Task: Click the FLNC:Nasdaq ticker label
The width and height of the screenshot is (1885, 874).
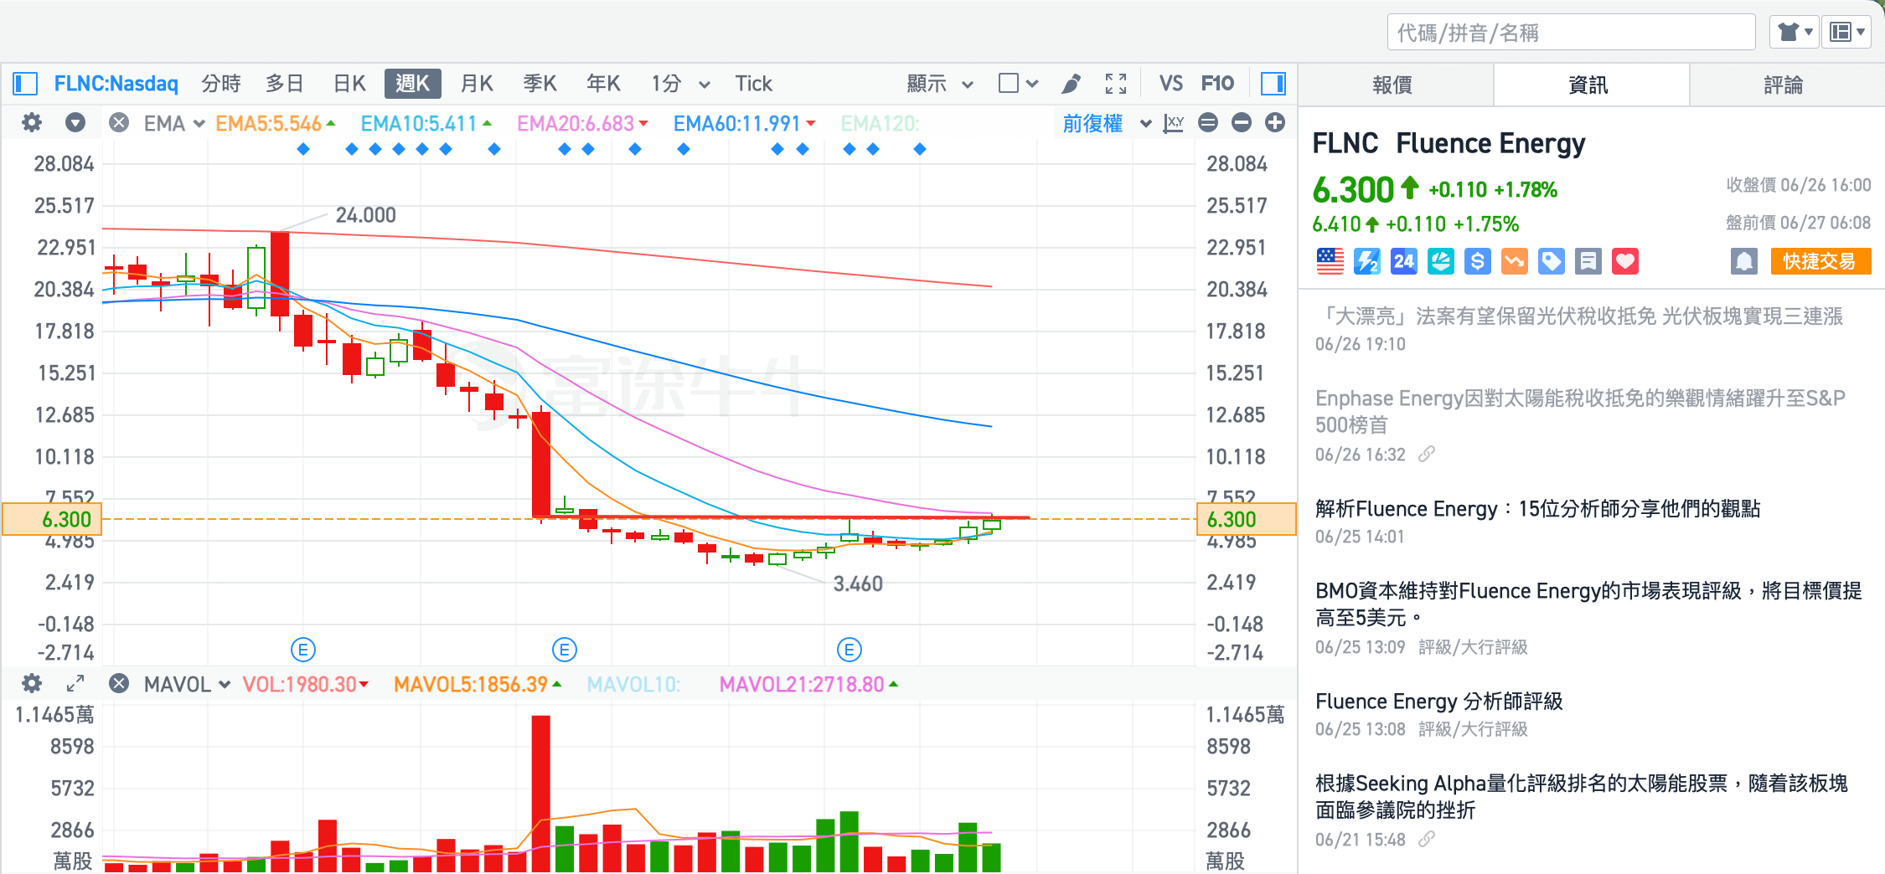Action: tap(116, 84)
